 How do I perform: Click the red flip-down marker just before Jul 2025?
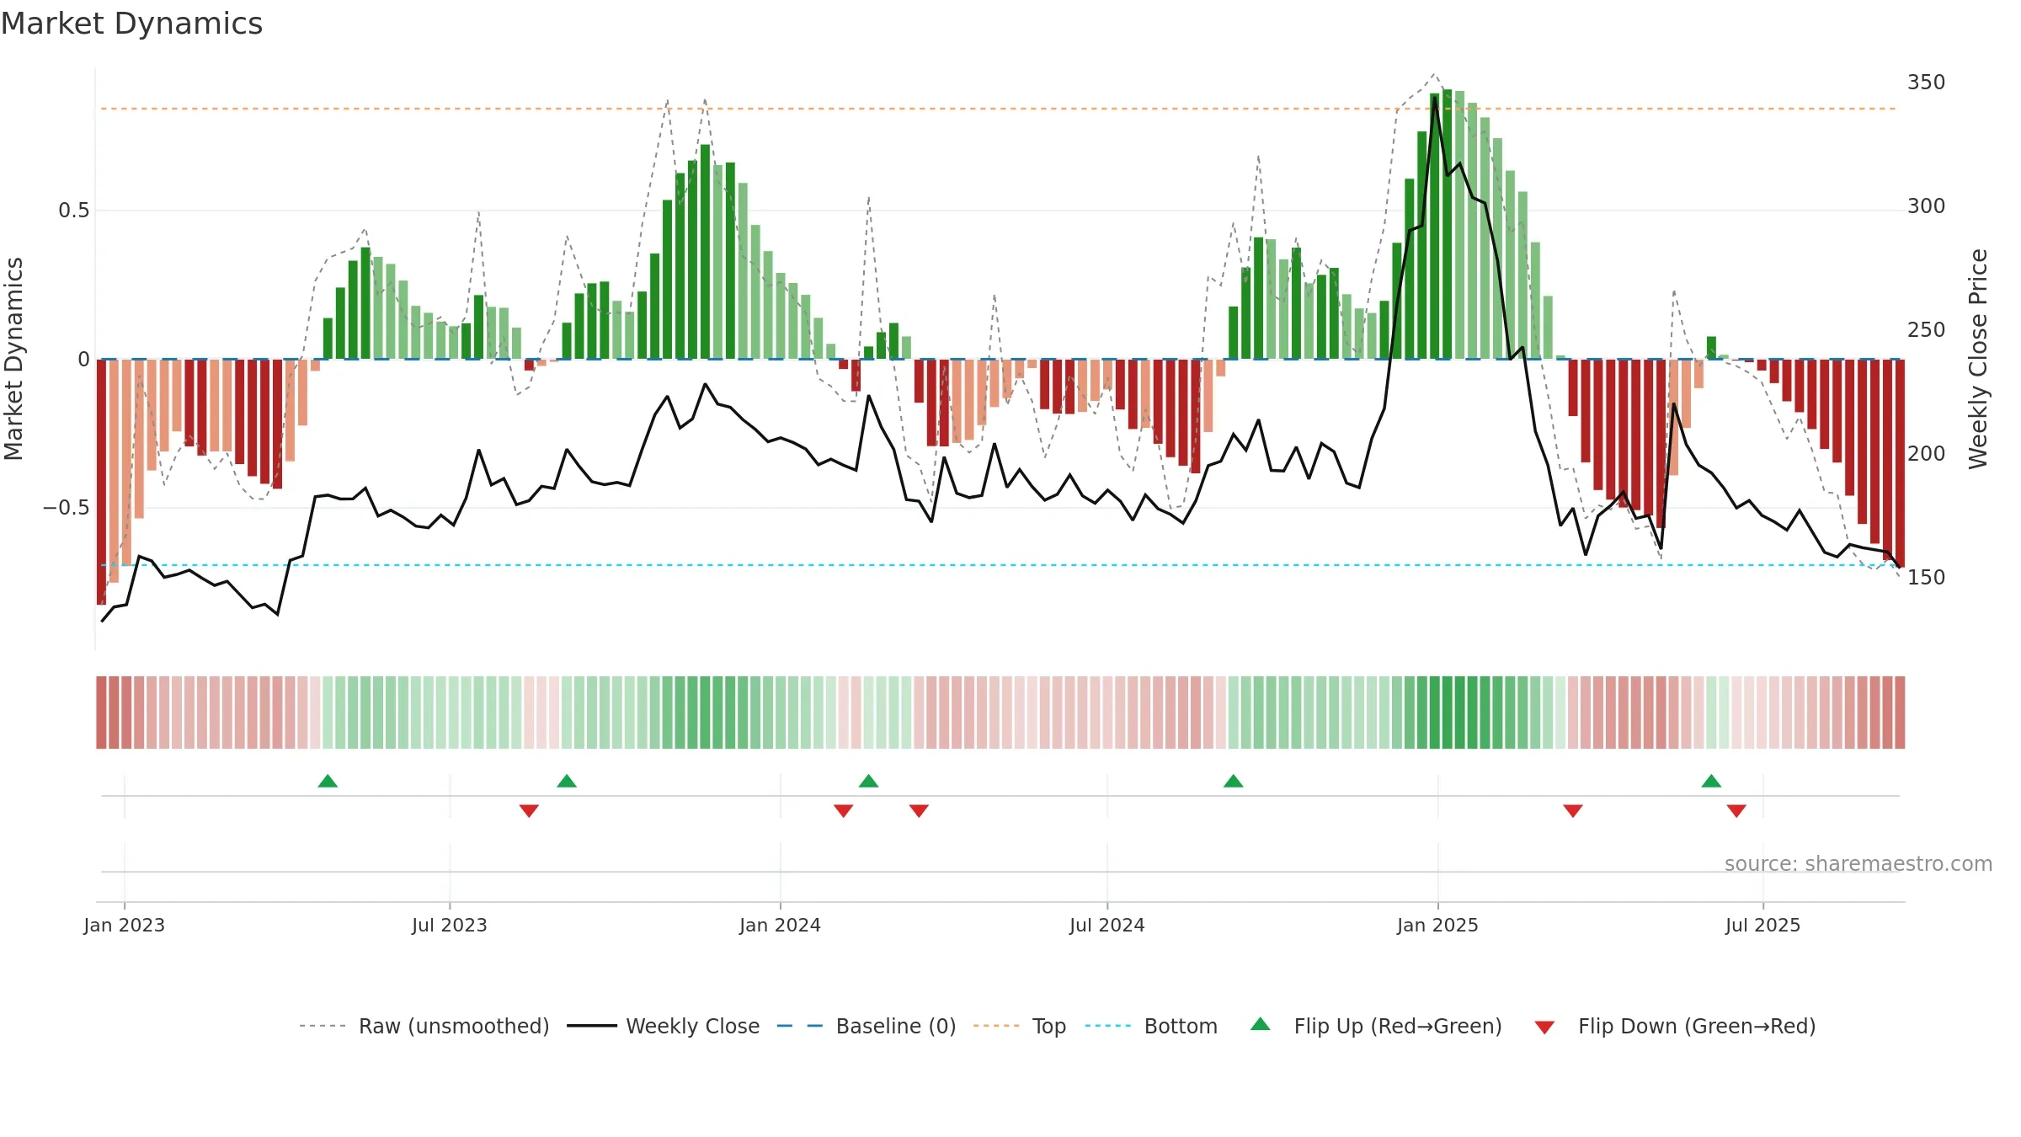pos(1736,810)
